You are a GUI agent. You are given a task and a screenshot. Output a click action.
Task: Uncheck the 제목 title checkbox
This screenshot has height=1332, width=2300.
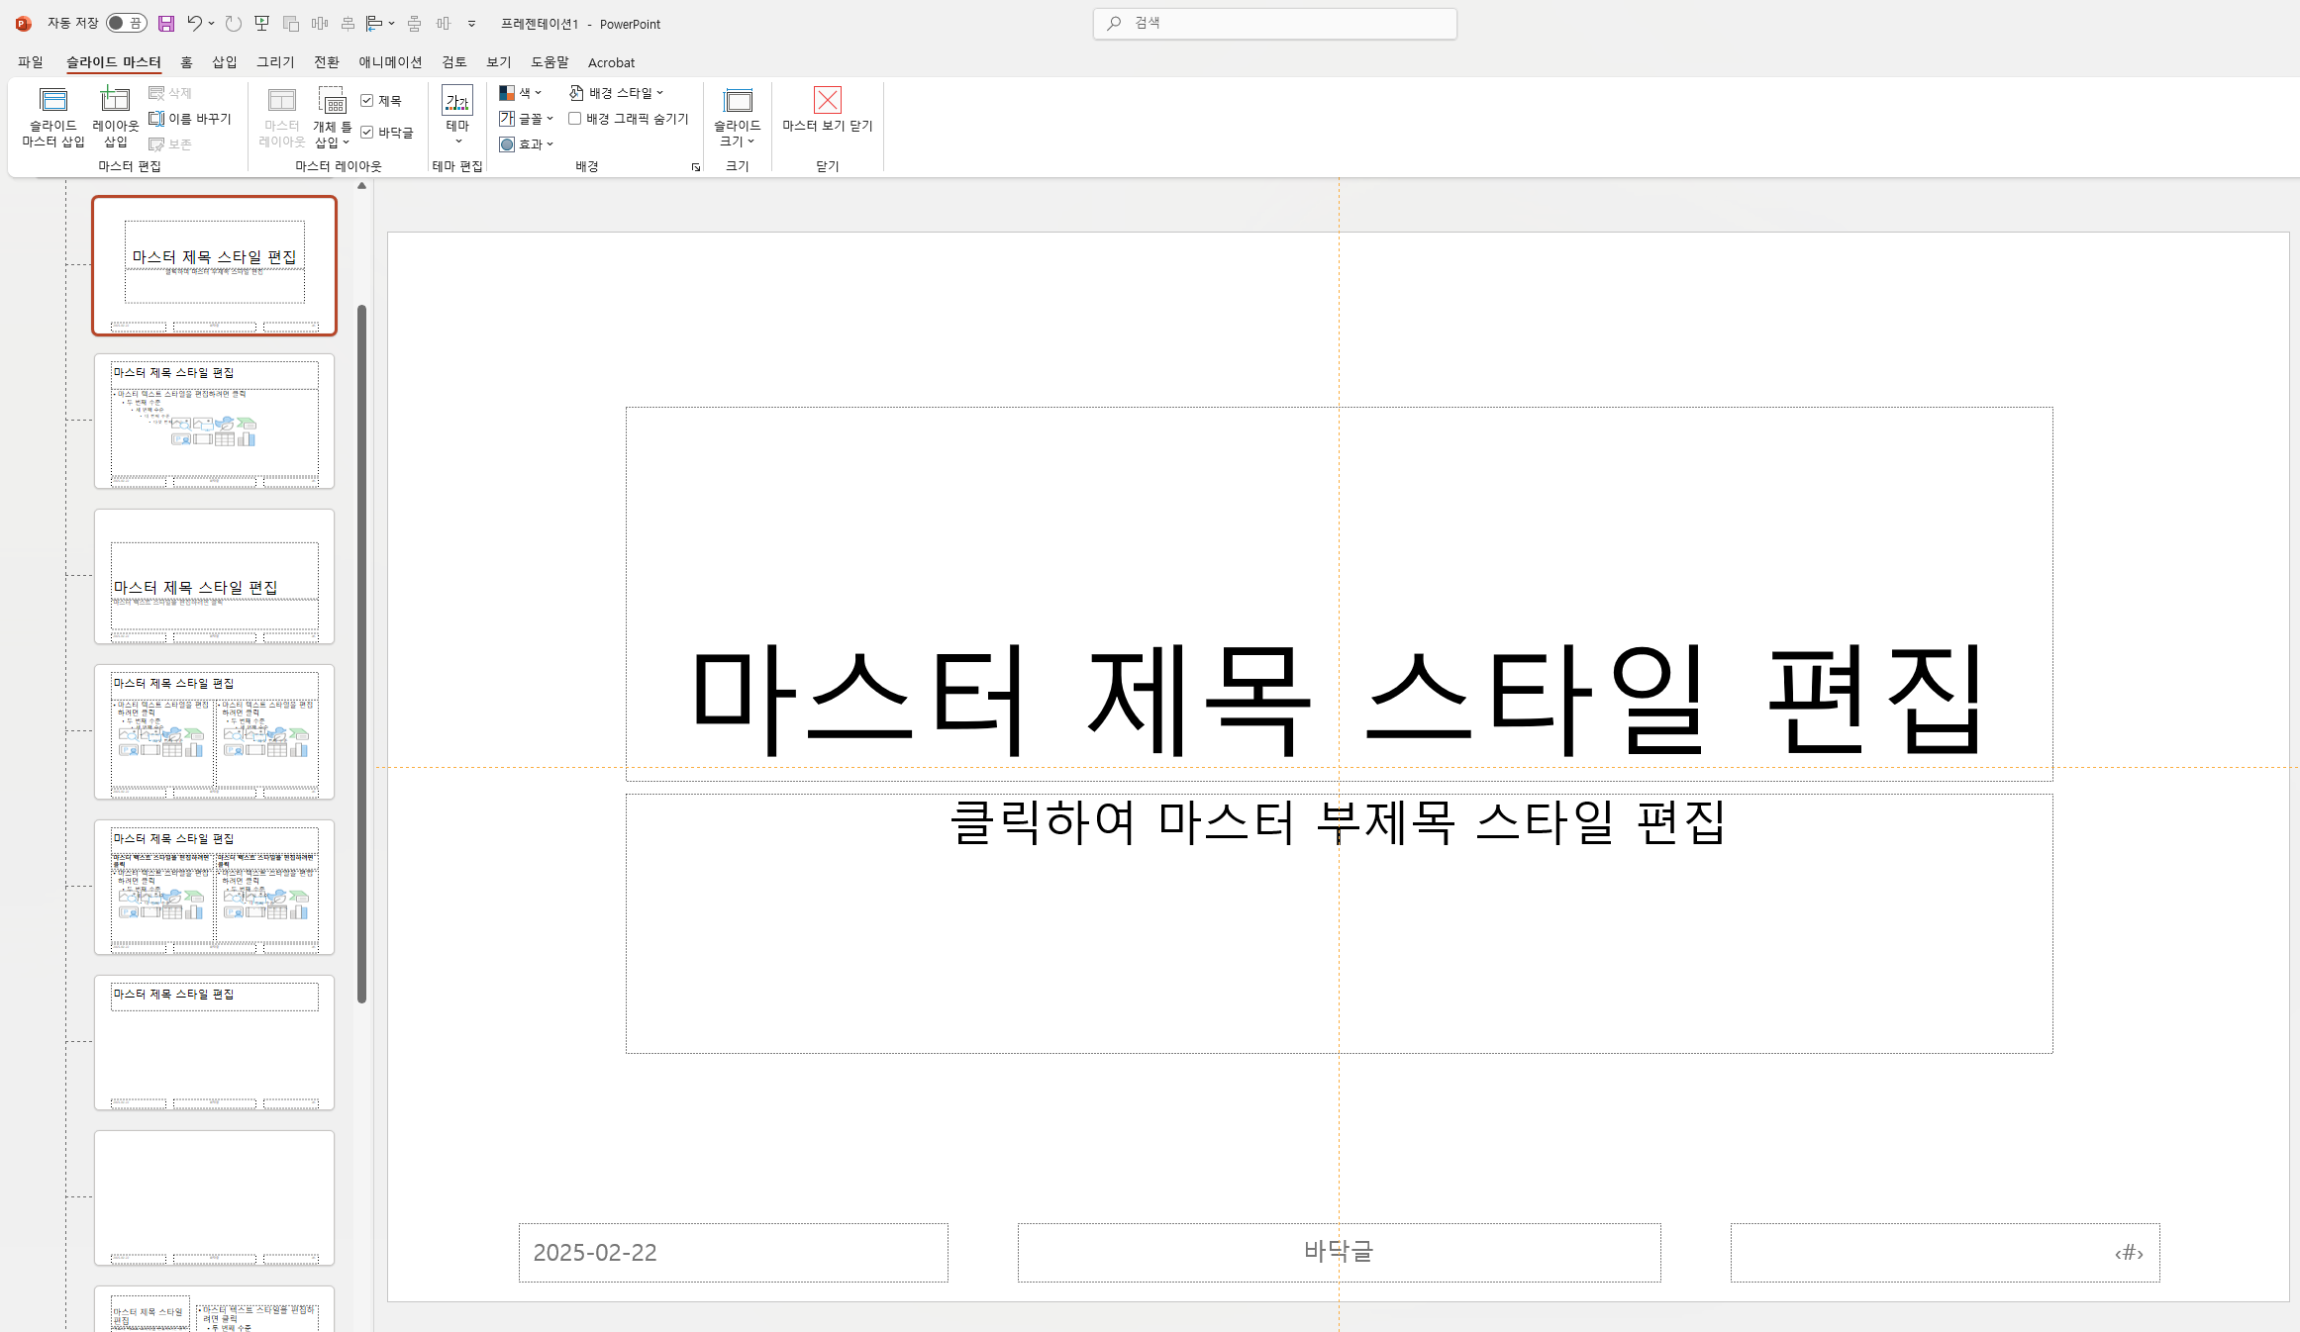367,101
